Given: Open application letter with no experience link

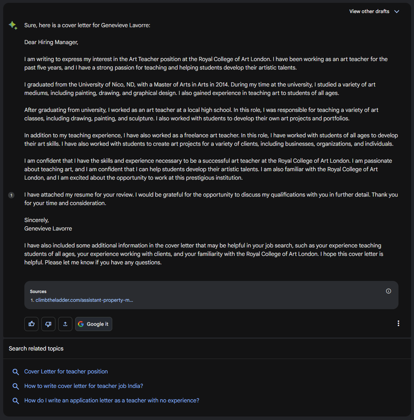Looking at the screenshot, I should pyautogui.click(x=112, y=401).
